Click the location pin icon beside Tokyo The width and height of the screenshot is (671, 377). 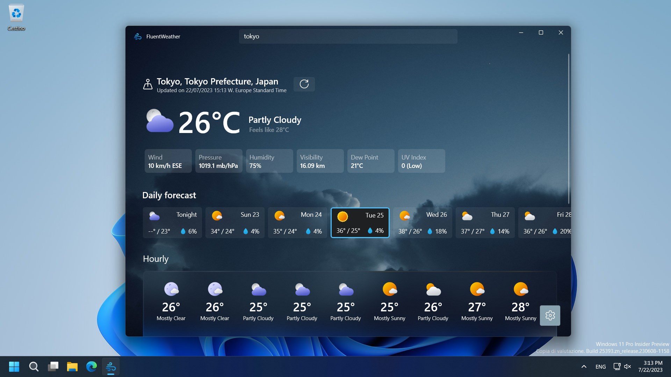pos(147,84)
